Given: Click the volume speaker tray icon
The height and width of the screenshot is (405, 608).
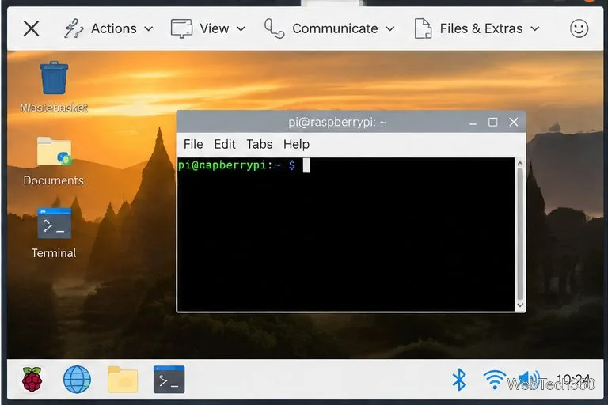Looking at the screenshot, I should (x=528, y=380).
